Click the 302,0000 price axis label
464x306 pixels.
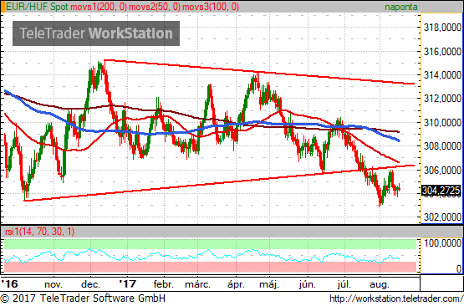coord(442,217)
